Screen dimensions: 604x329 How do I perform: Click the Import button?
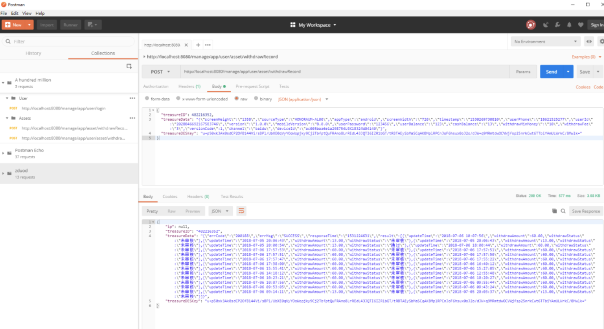coord(47,25)
